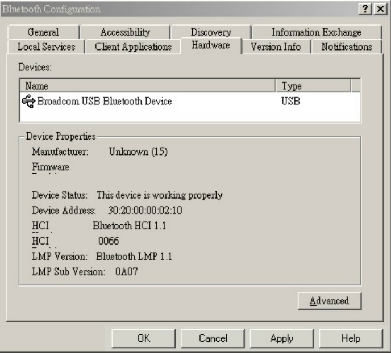The width and height of the screenshot is (391, 353).
Task: Click the LMP Sub Version value 0A07
Action: point(126,272)
